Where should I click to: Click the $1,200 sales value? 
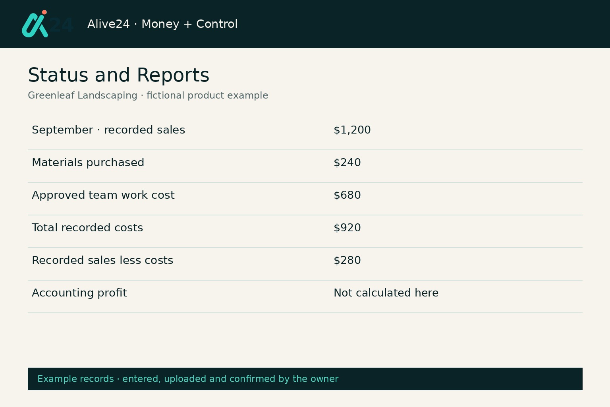pyautogui.click(x=352, y=130)
